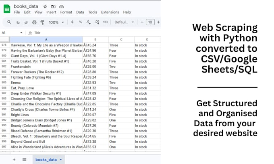Open the Data menu
Viewport: 274px width, 164px height.
pos(80,12)
